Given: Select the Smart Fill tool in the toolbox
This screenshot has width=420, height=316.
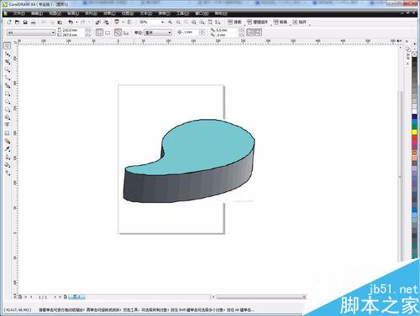Looking at the screenshot, I should point(8,85).
